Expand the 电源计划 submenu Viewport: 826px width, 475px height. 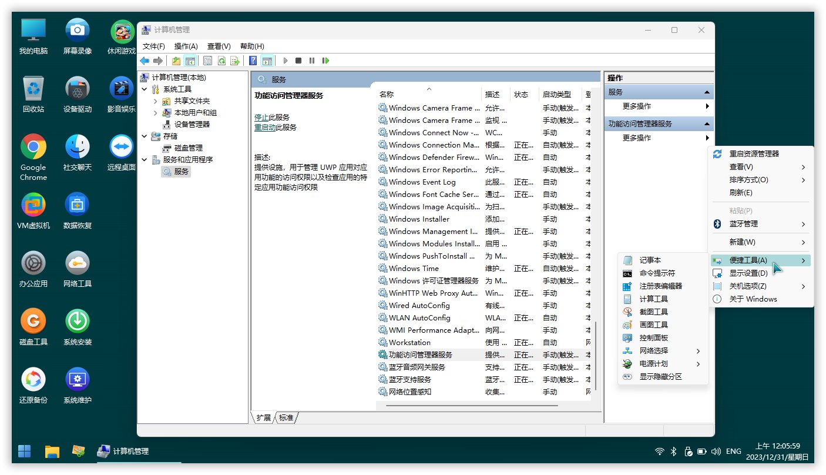tap(663, 363)
